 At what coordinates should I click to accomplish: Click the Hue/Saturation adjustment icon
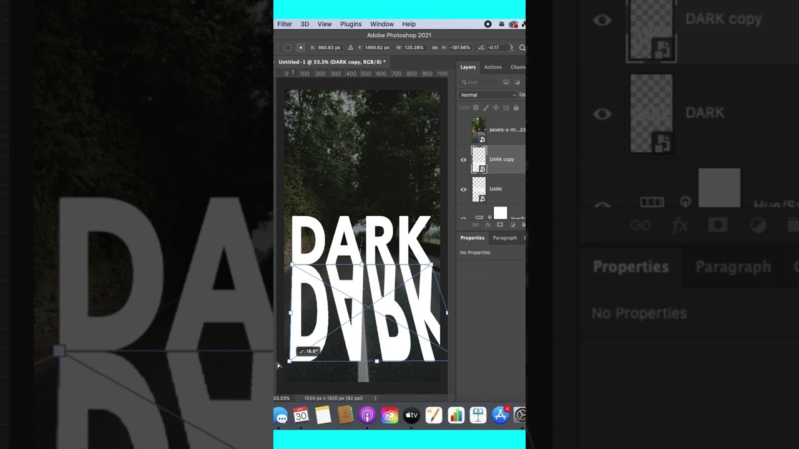(x=479, y=217)
